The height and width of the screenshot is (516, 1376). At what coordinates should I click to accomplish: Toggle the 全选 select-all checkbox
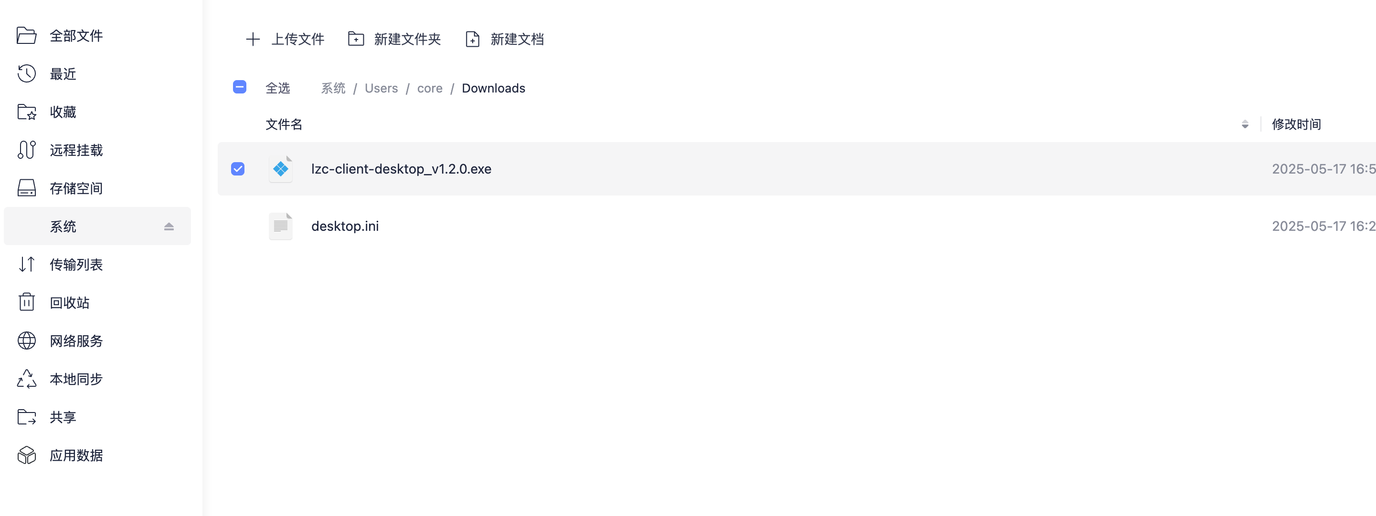click(x=239, y=87)
